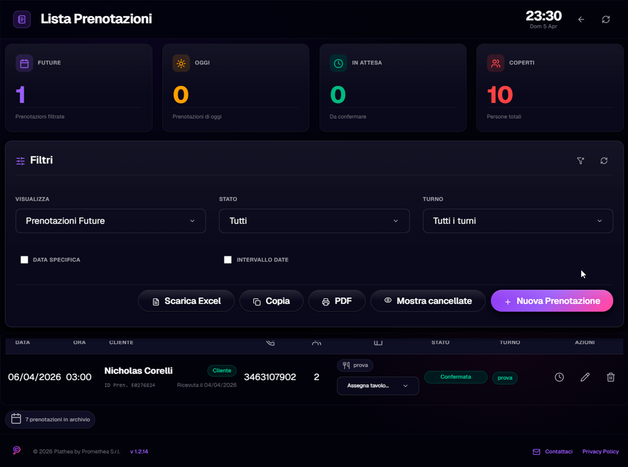Open the Privacy Policy link

coord(600,452)
